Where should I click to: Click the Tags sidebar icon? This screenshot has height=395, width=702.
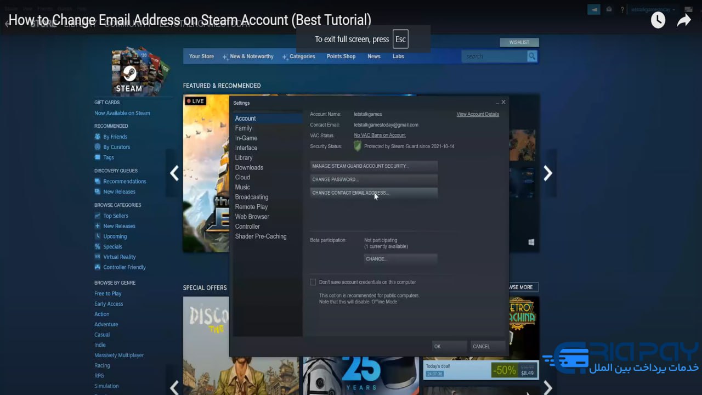tap(98, 157)
